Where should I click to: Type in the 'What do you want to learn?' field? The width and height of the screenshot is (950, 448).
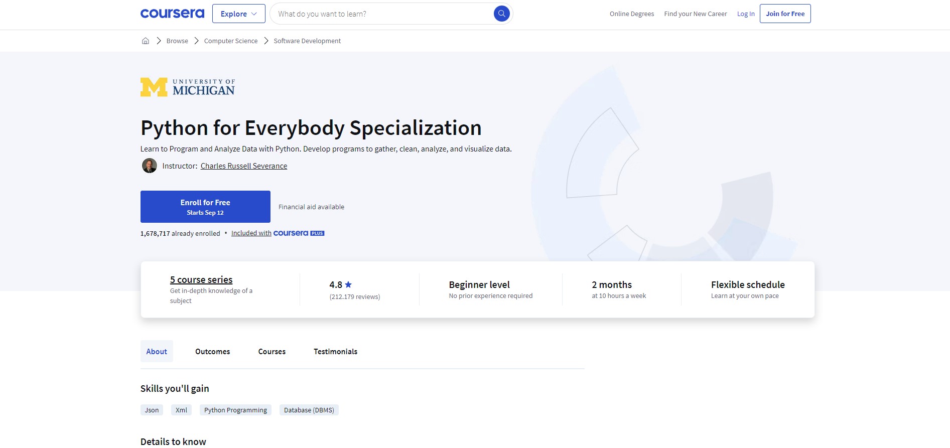tap(381, 14)
